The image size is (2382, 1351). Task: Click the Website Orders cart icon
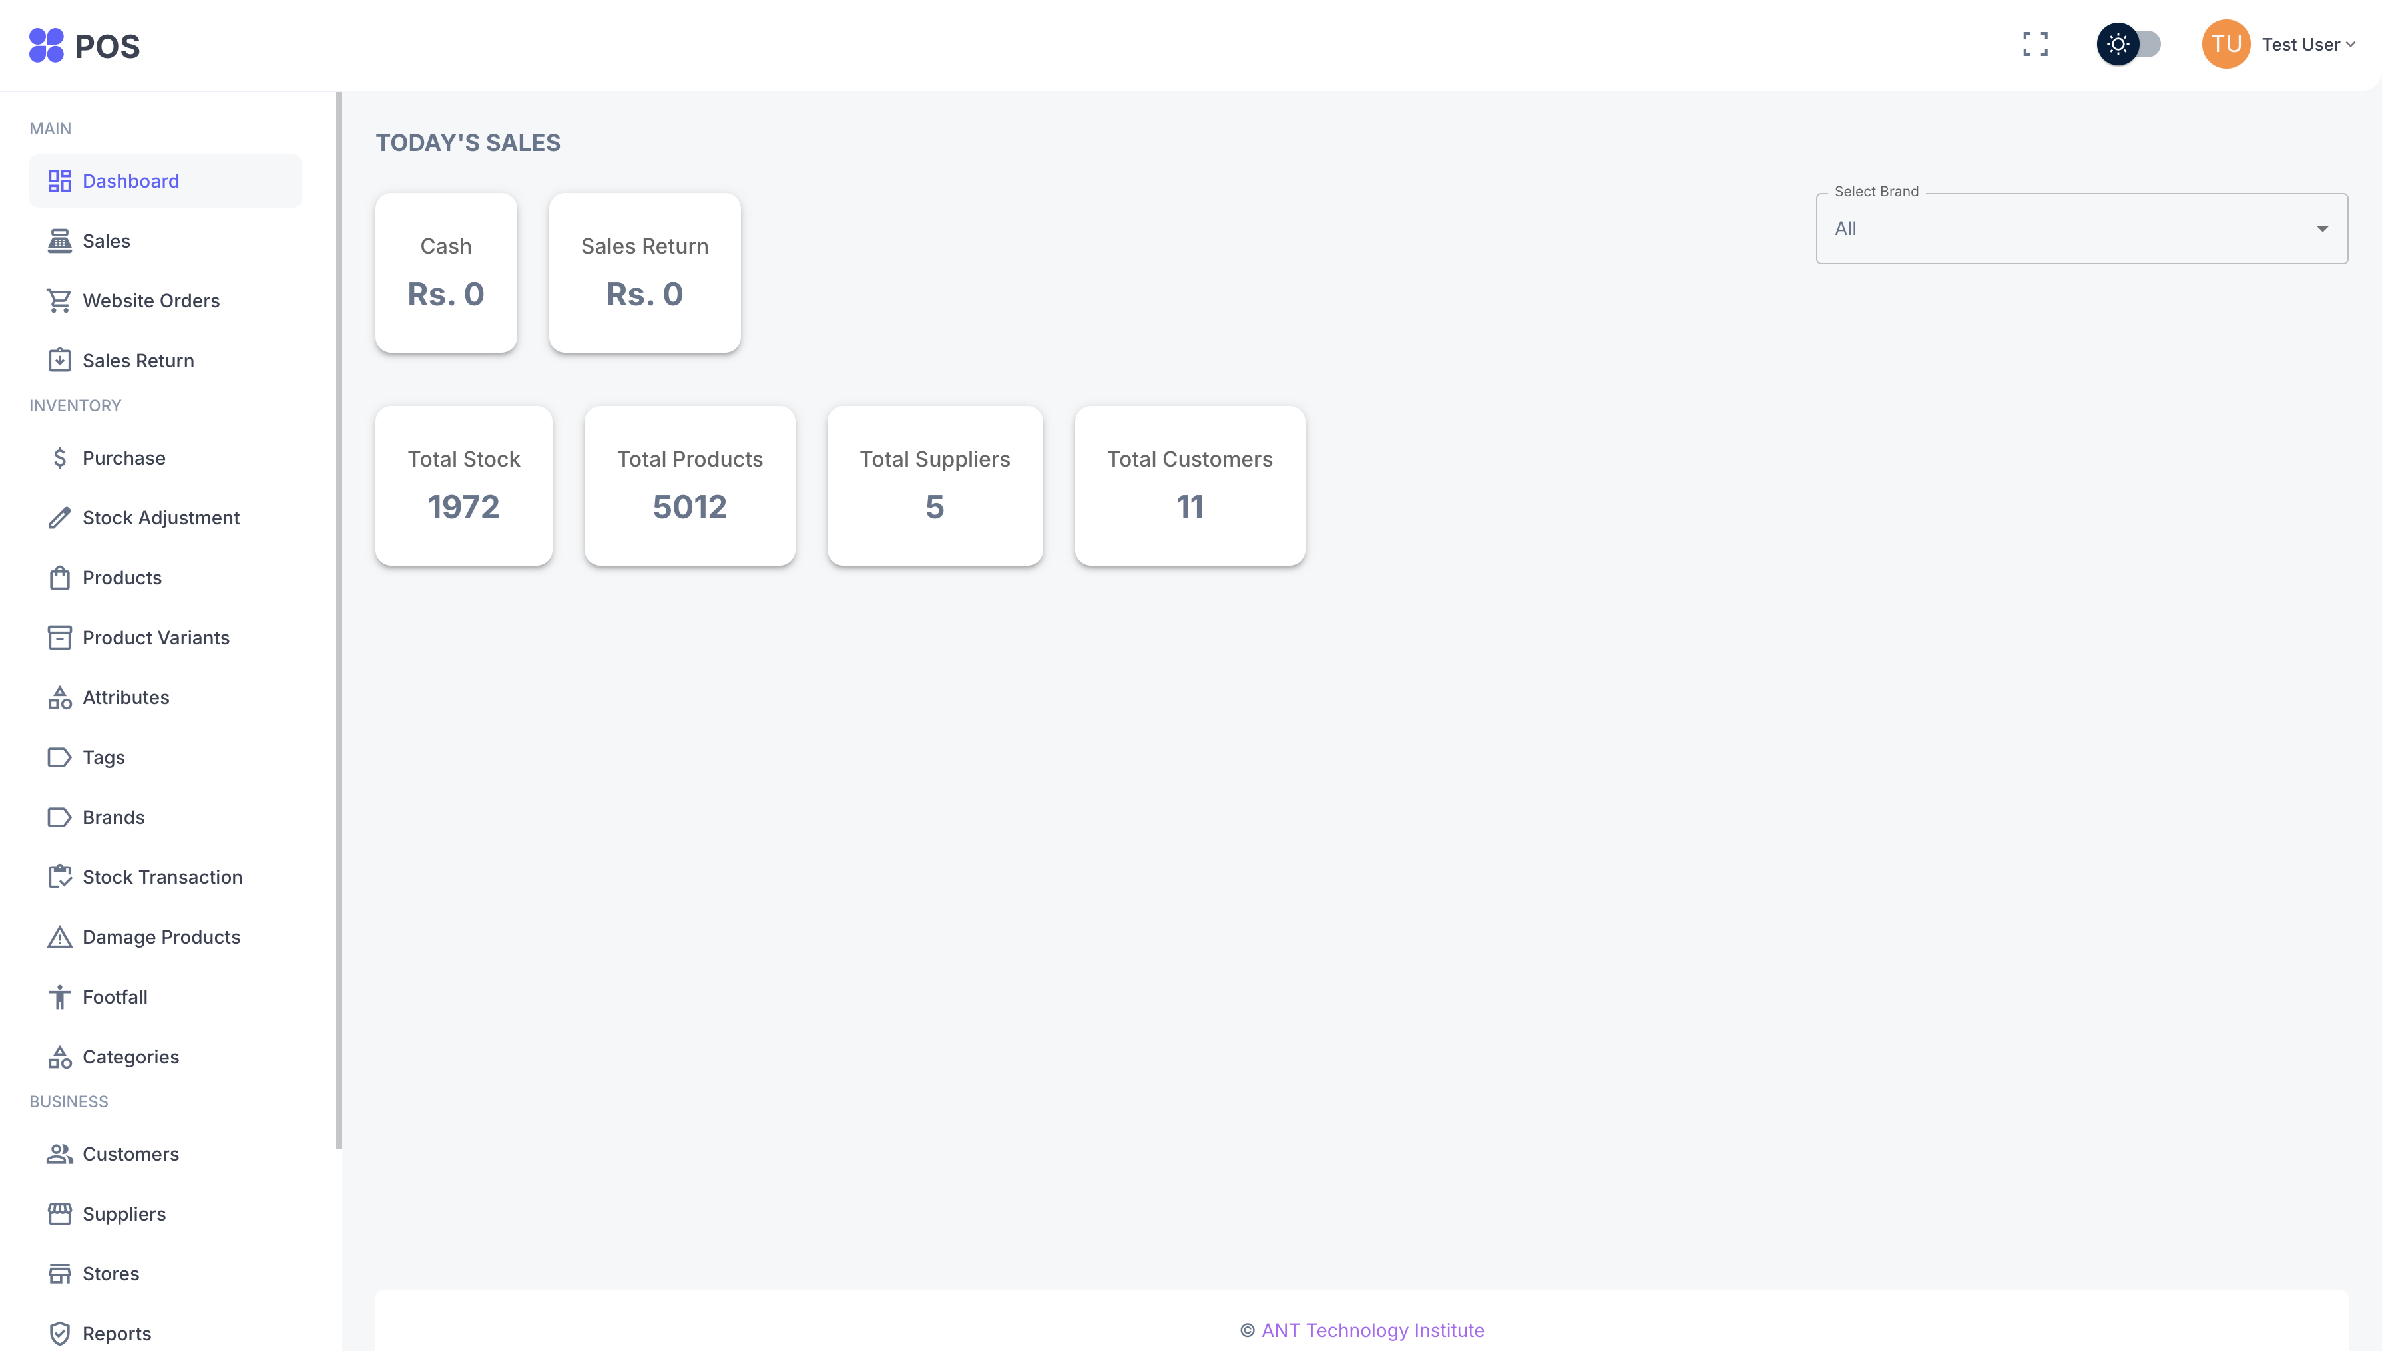(x=59, y=301)
